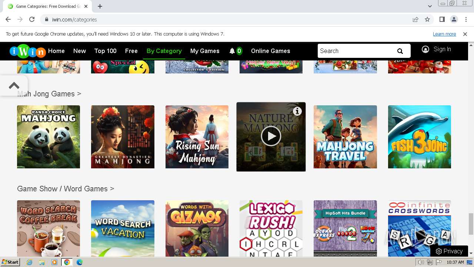Image resolution: width=474 pixels, height=267 pixels.
Task: Open the Learn more link
Action: (444, 34)
